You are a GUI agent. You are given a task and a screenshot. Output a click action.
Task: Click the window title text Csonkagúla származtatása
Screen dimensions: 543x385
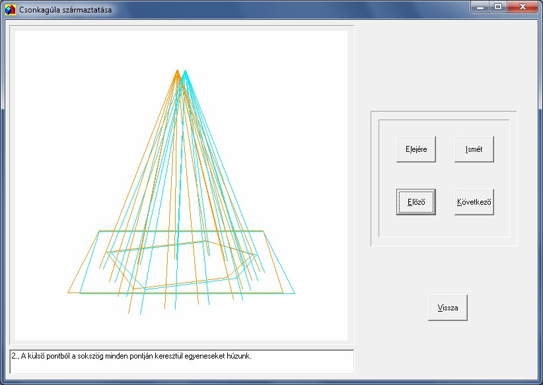[65, 9]
